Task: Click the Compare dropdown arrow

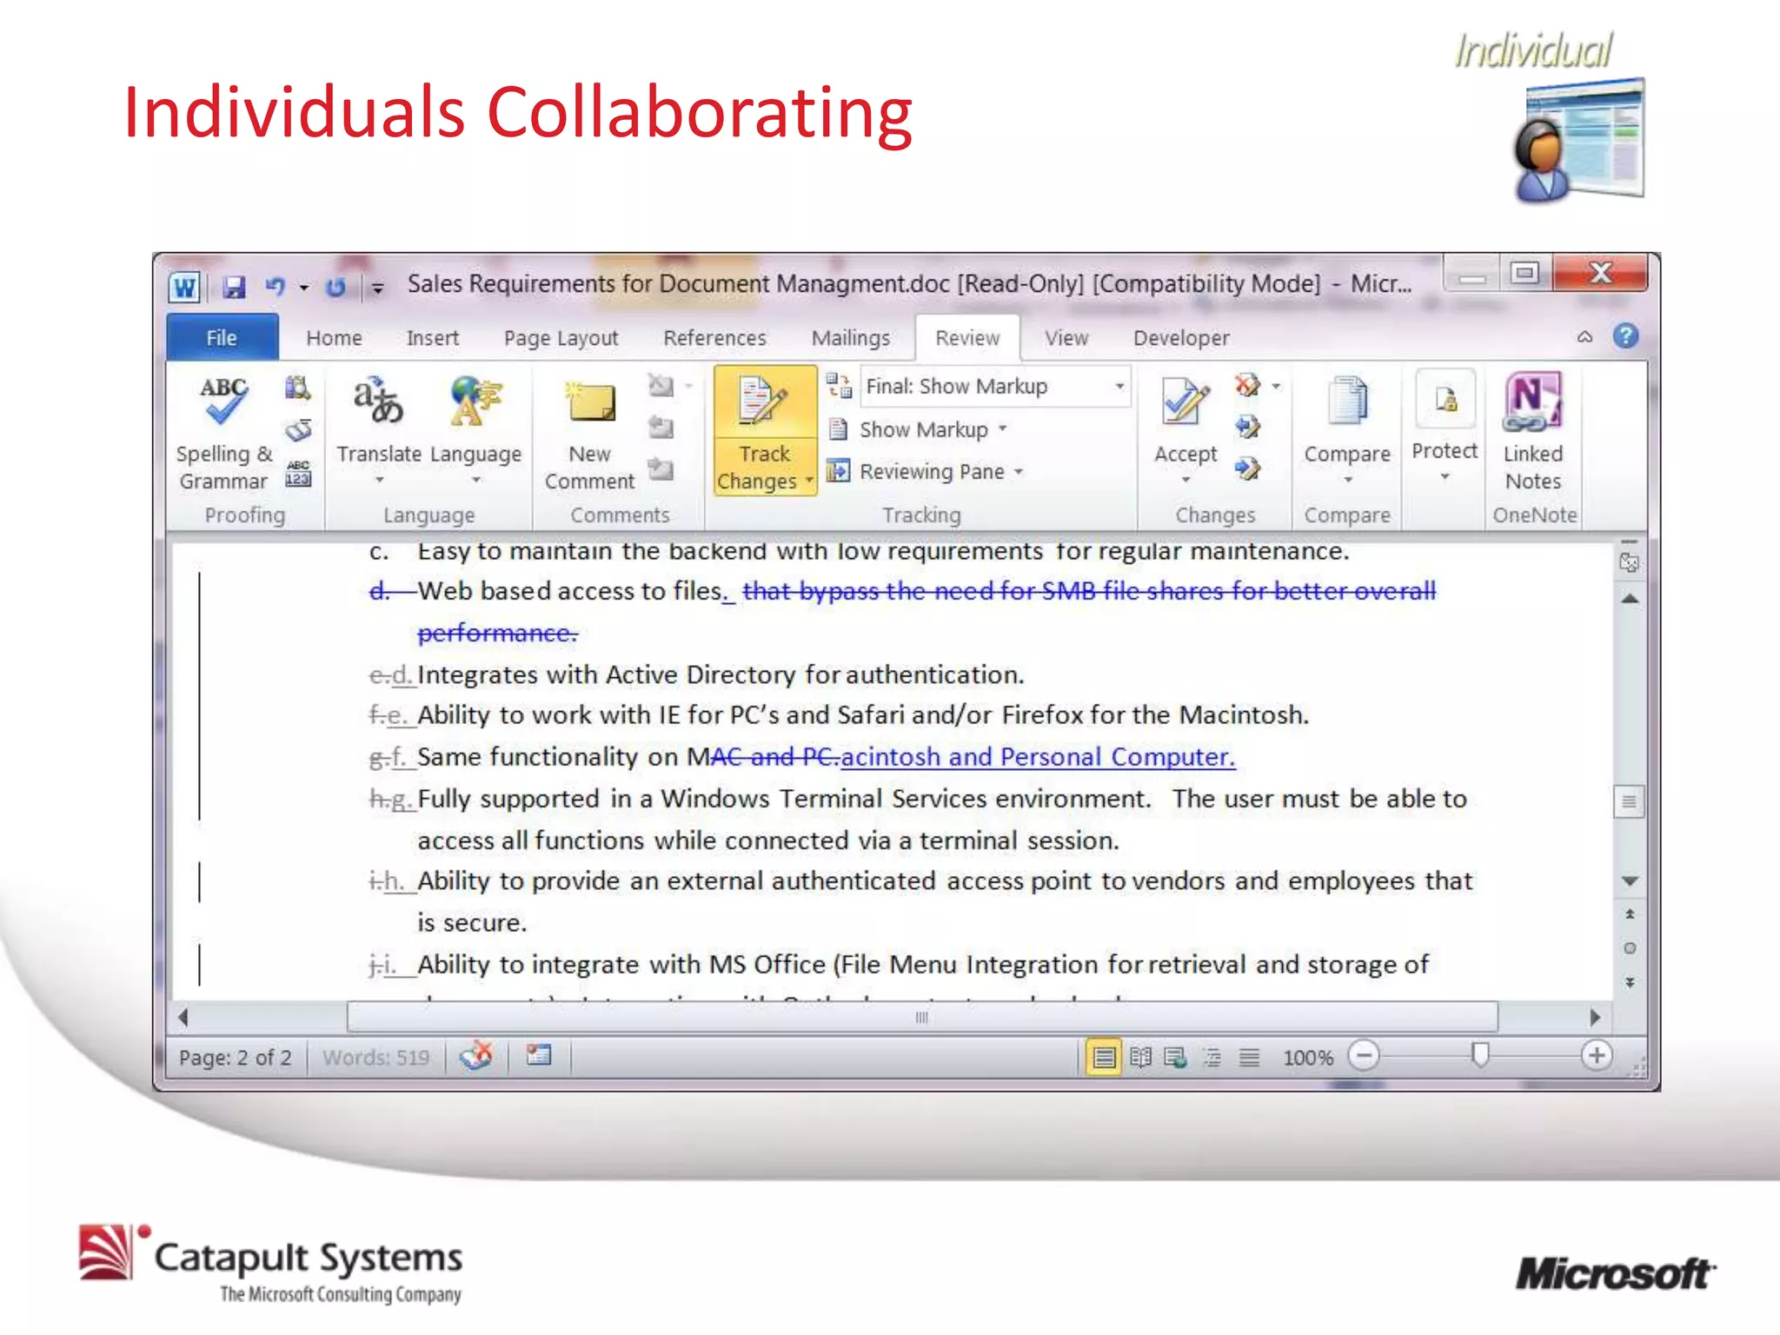Action: [1347, 480]
